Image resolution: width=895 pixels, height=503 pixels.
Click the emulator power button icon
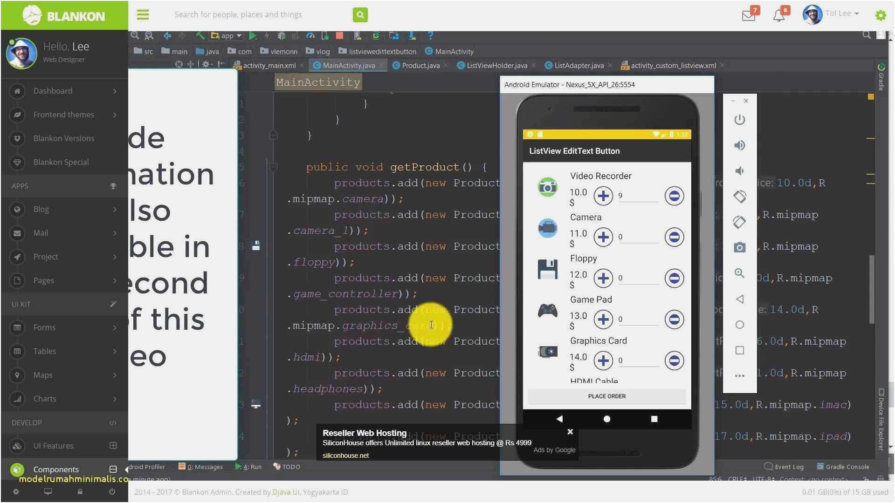(x=739, y=120)
